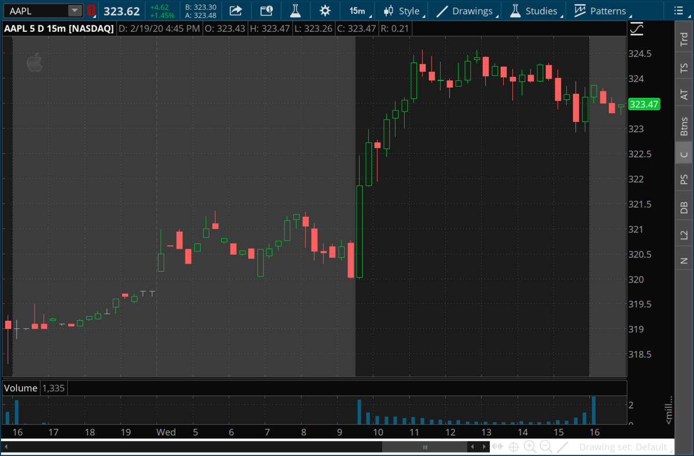Viewport: 694px width, 456px height.
Task: Click the zoom out magnifier icon
Action: tap(545, 447)
